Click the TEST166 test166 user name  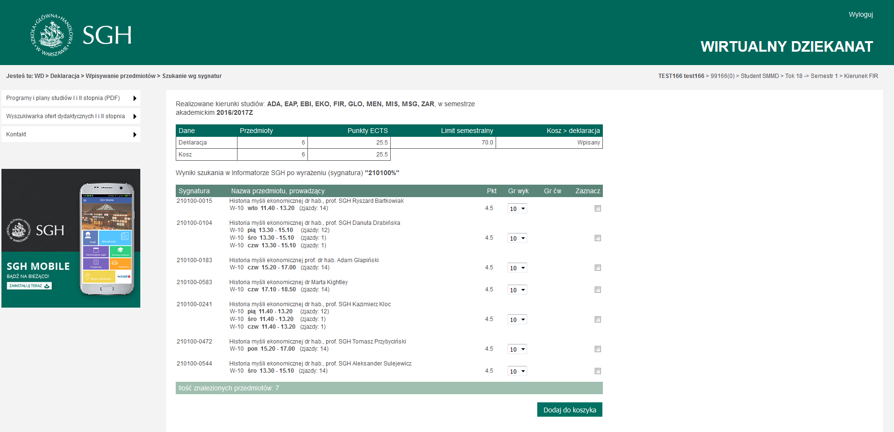tap(681, 76)
